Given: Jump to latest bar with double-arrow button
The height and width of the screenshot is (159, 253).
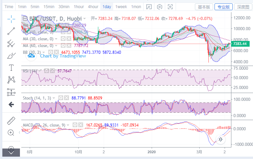Looking at the screenshot, I should [221, 139].
